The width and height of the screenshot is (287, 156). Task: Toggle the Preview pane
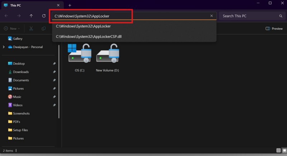[274, 29]
